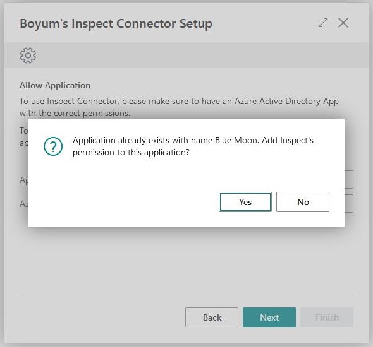373x347 pixels.
Task: Click the question mark icon in prompt
Action: [53, 146]
